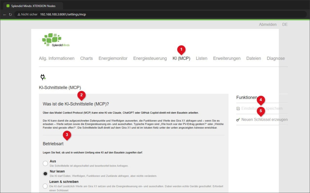Click the 'Nicht sicher' security warning indicator
This screenshot has width=310, height=193.
pos(27,14)
